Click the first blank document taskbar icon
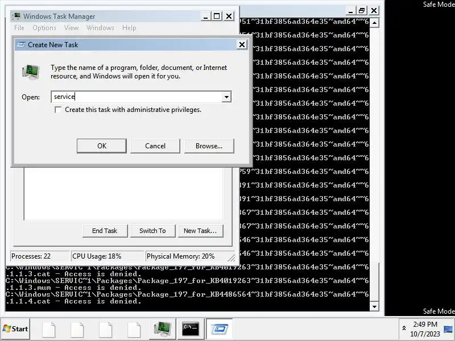Image resolution: width=455 pixels, height=341 pixels. [x=49, y=329]
